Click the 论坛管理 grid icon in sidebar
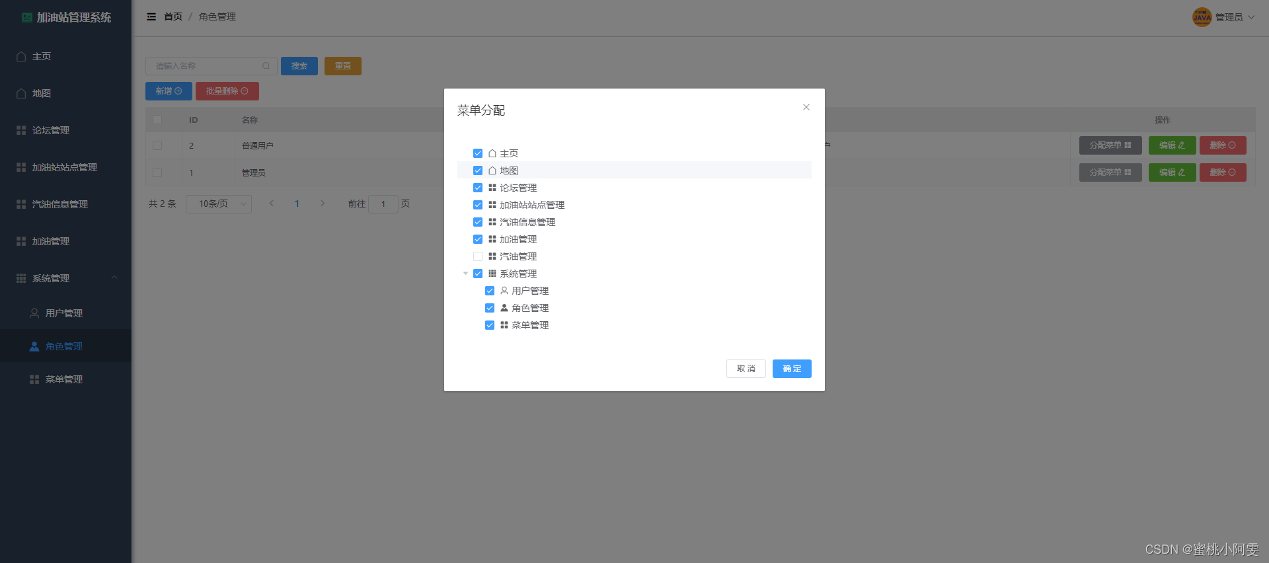Screen dimensions: 1269x563 21,130
